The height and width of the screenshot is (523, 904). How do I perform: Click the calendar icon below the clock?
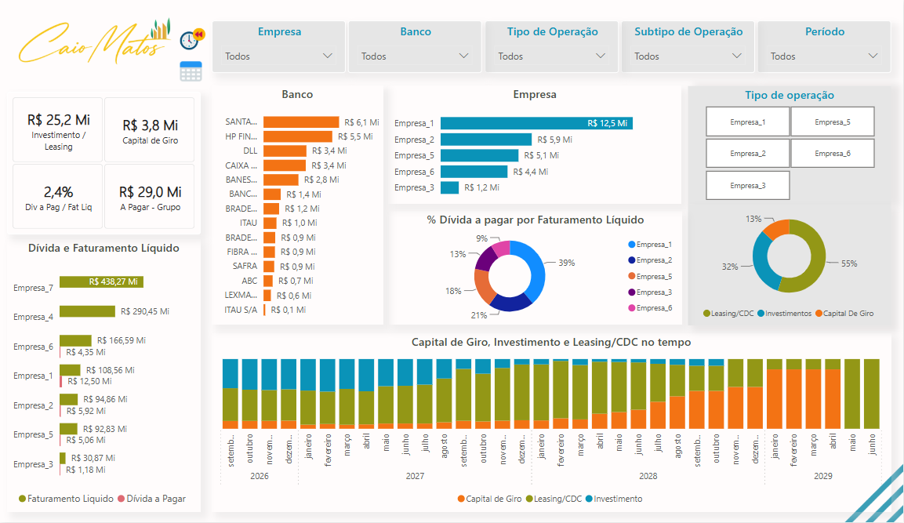191,71
